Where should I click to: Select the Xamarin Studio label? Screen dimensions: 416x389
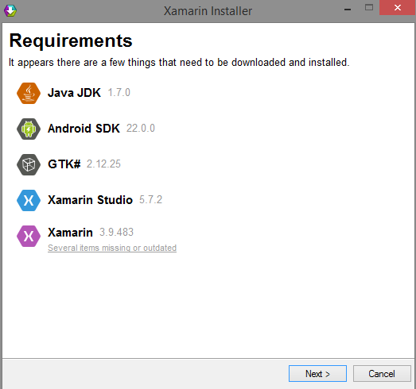90,200
